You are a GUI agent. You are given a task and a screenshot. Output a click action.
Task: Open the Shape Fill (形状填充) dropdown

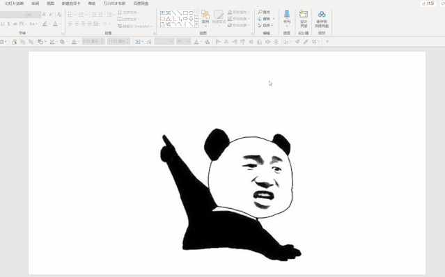point(239,13)
